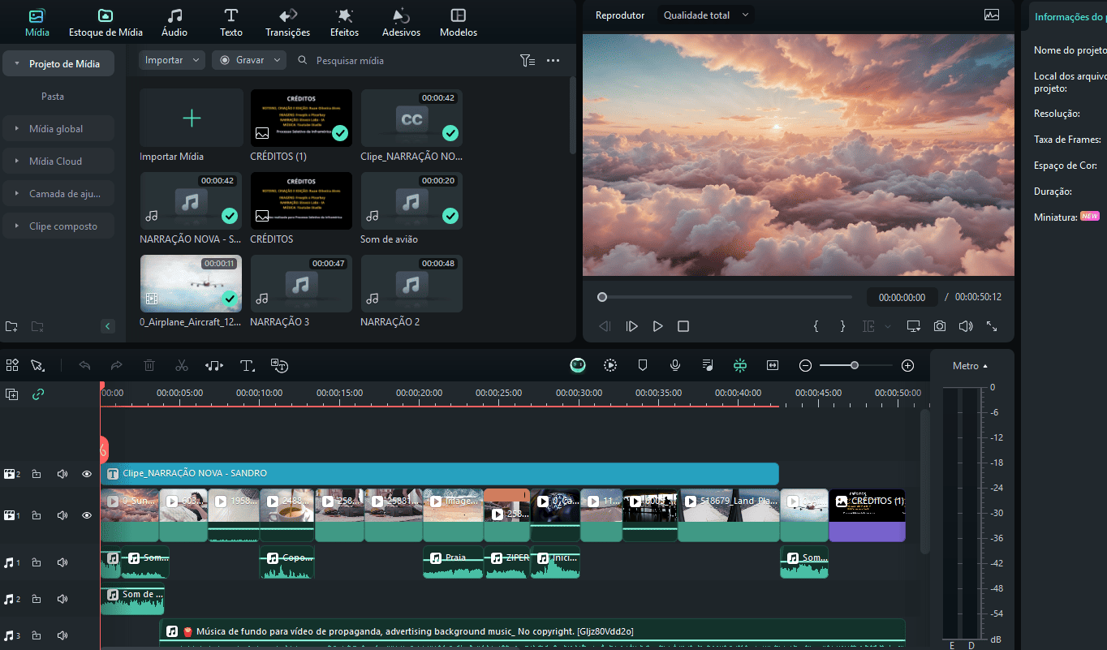Switch to the Transições tab
The image size is (1107, 650).
[x=287, y=23]
